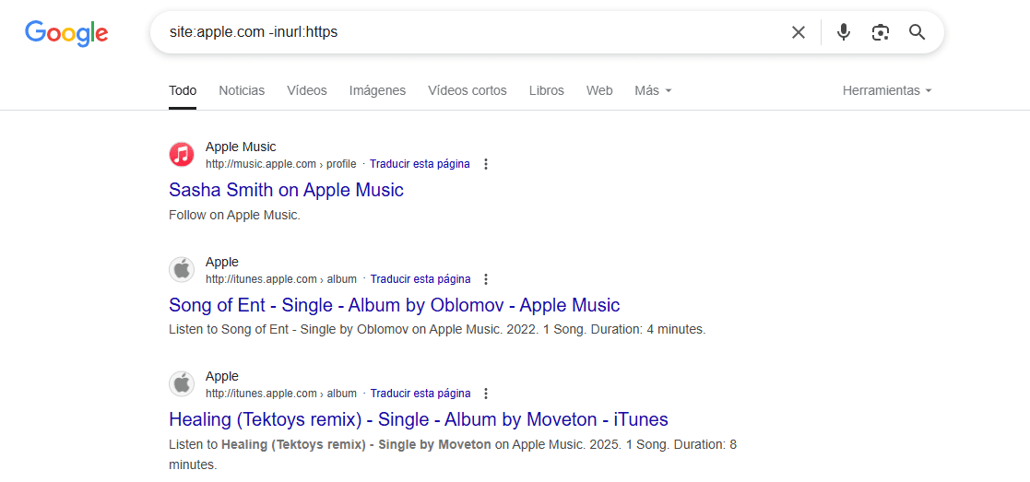Click Apple favicon beside Healing result
The image size is (1030, 482).
(182, 384)
